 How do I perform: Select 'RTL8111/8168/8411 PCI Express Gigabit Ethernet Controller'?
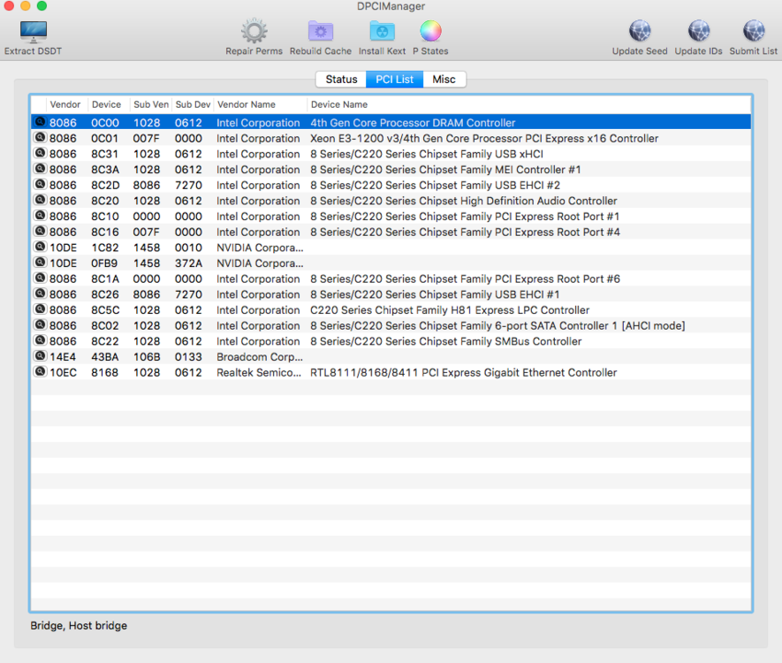[463, 373]
